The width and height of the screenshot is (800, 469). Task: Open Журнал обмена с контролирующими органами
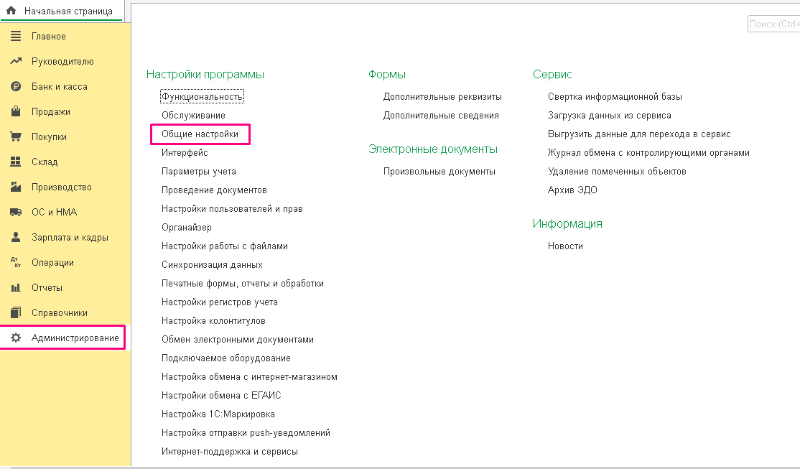click(x=648, y=152)
